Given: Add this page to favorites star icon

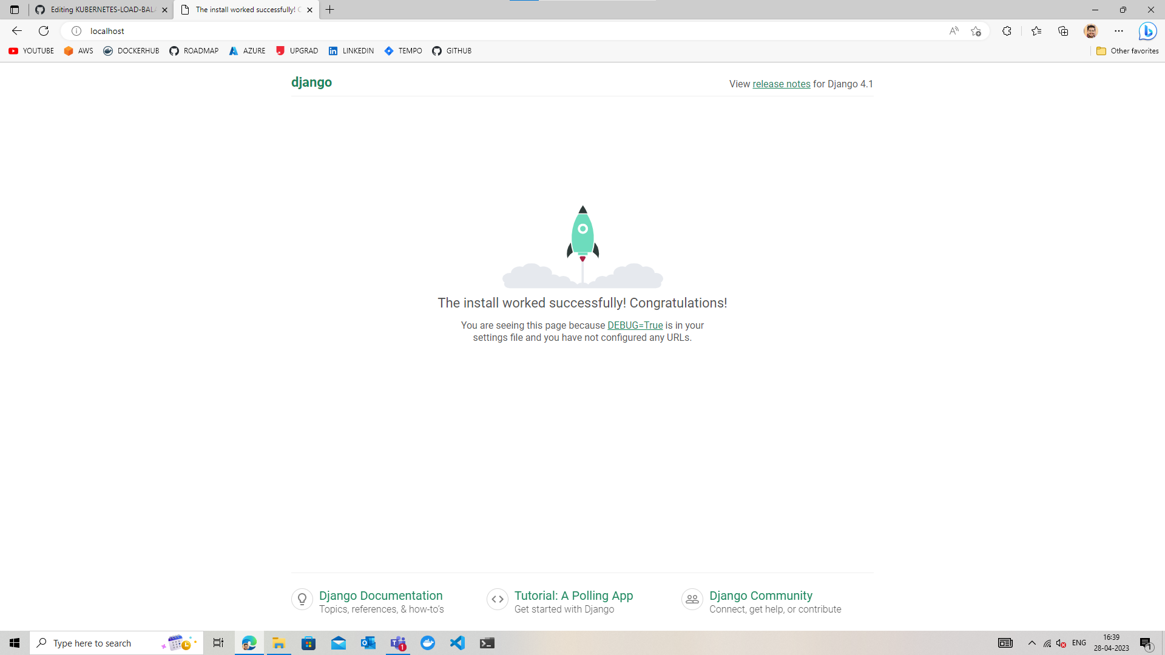Looking at the screenshot, I should point(976,31).
